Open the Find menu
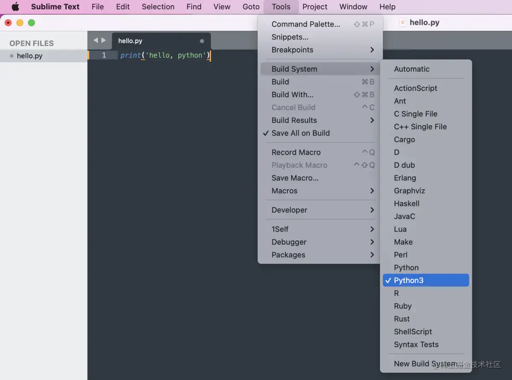The height and width of the screenshot is (380, 512). pos(194,7)
